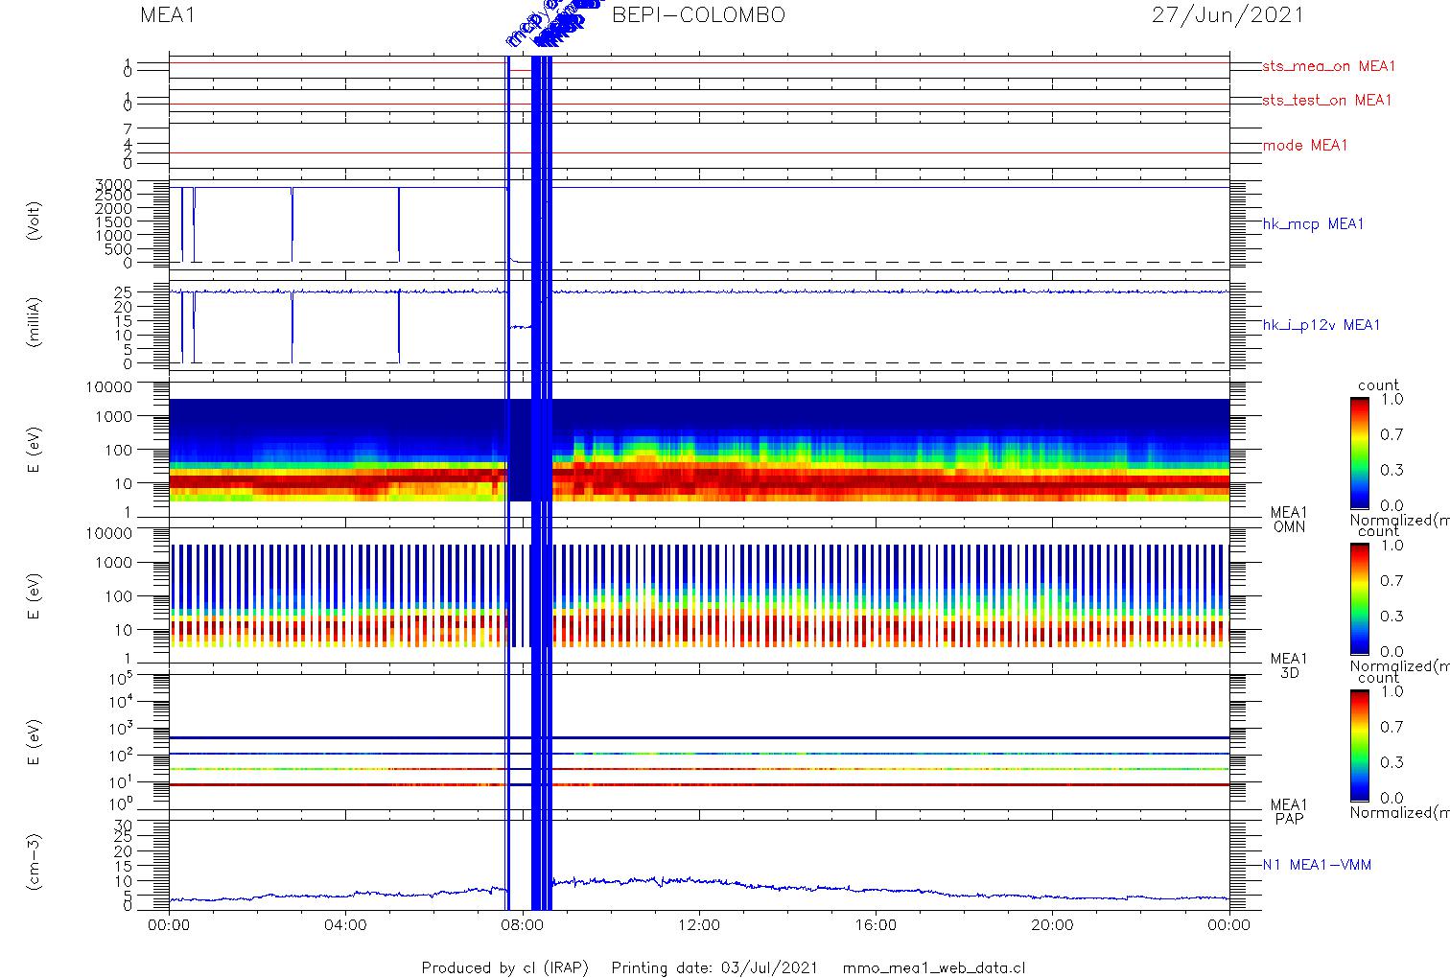
Task: Select the 'BEPI-COLOMBO' title text
Action: coord(698,15)
